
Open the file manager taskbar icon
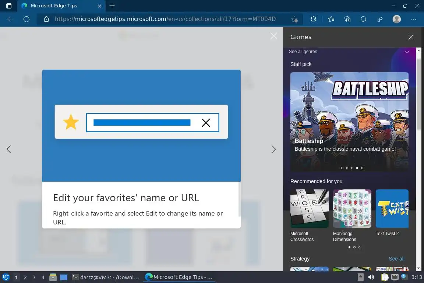(53, 277)
